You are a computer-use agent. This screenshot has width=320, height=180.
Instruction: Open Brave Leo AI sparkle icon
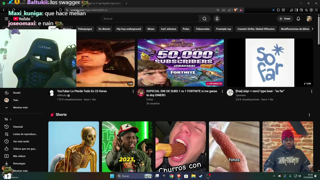pyautogui.click(x=306, y=10)
